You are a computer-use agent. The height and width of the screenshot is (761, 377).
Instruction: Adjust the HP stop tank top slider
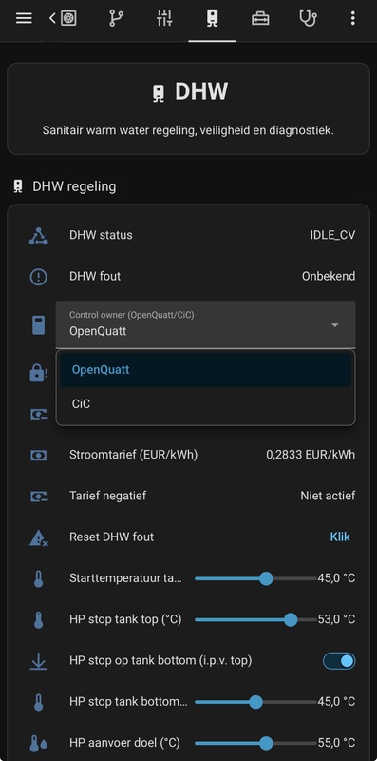click(x=255, y=620)
